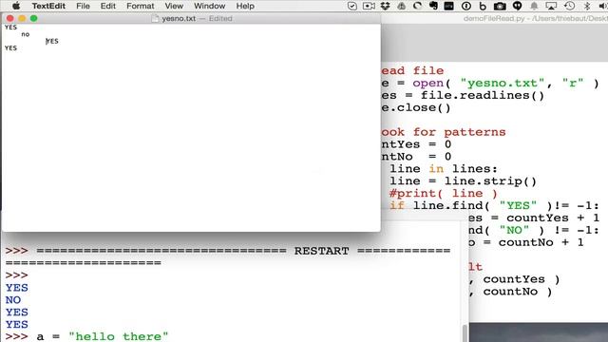
Task: Open the TextEdit application menu
Action: [48, 6]
